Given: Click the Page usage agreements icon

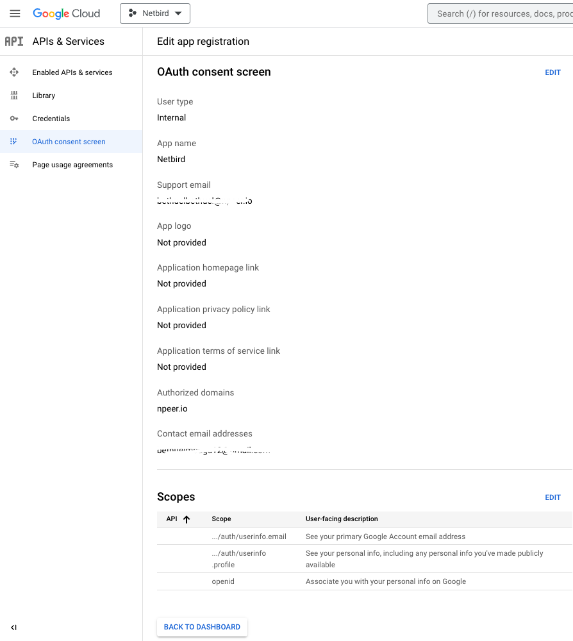Looking at the screenshot, I should [x=14, y=165].
